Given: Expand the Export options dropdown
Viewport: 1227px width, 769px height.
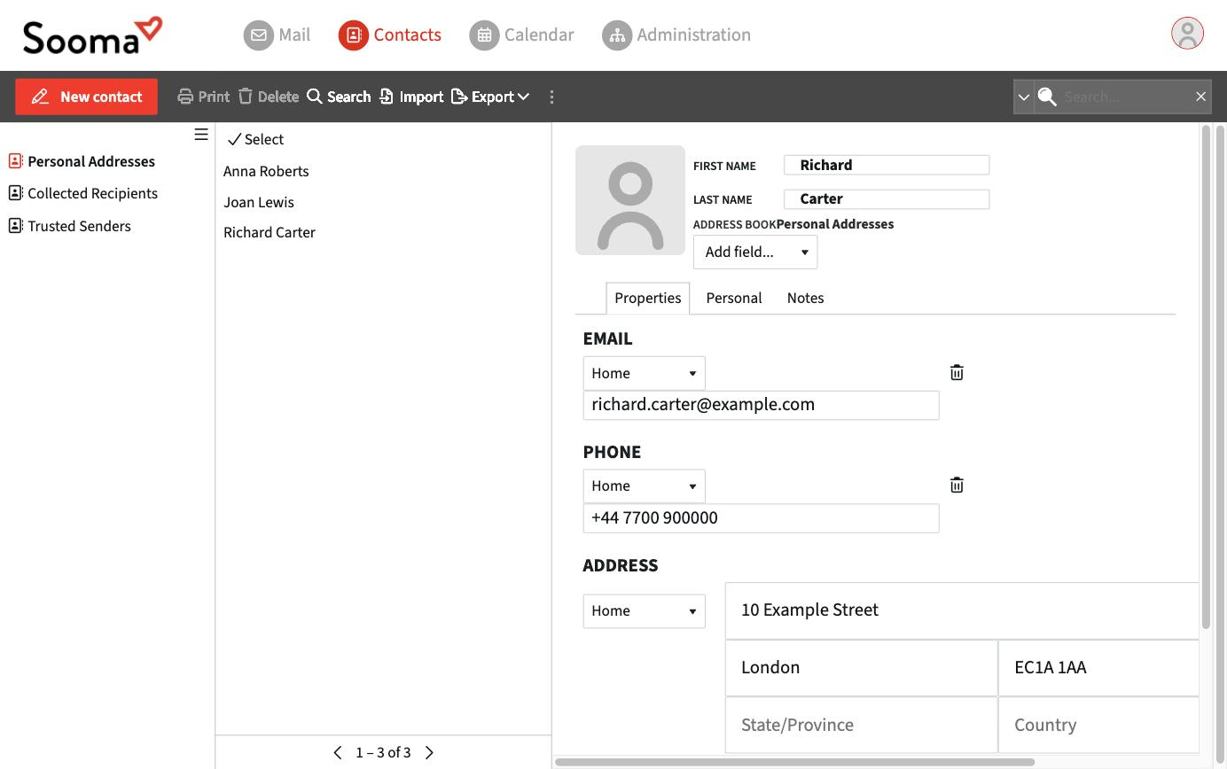Looking at the screenshot, I should (490, 97).
